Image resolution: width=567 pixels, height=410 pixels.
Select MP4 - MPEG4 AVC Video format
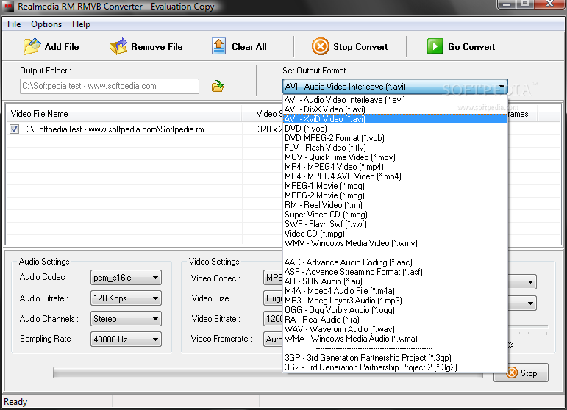point(395,176)
